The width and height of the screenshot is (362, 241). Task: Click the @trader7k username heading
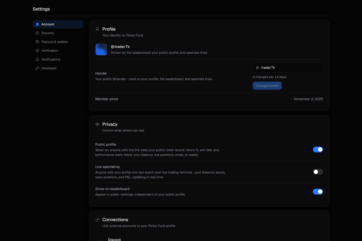tap(120, 47)
